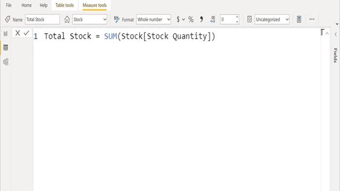Switch to Model view
The image size is (340, 191).
click(6, 62)
